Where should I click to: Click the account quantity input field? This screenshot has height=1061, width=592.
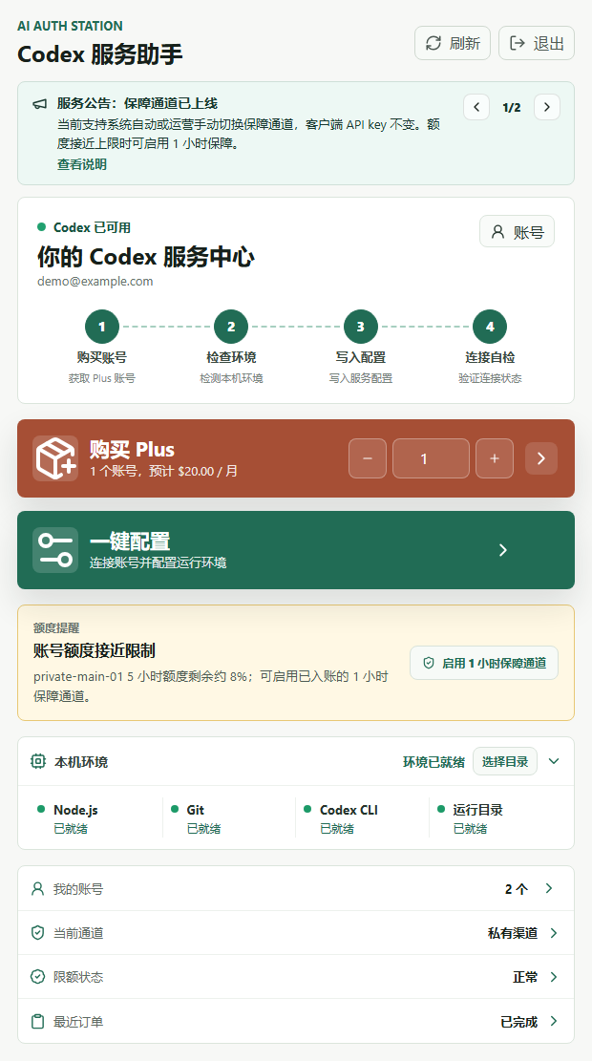[x=431, y=458]
